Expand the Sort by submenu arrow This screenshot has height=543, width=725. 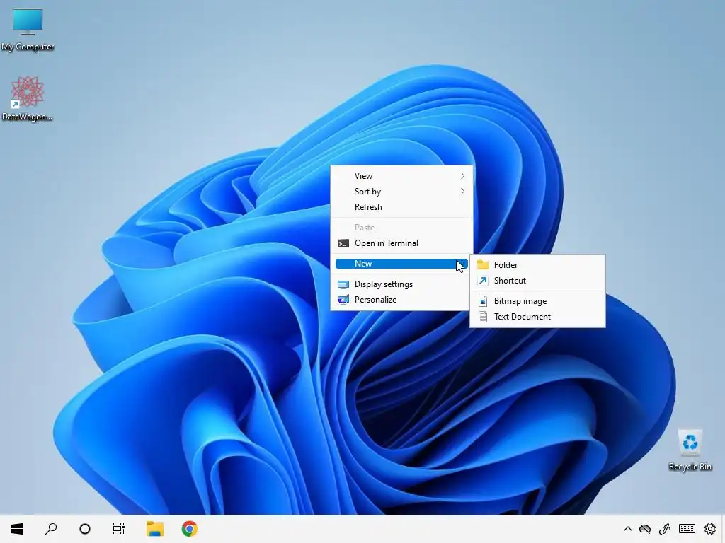pos(462,191)
